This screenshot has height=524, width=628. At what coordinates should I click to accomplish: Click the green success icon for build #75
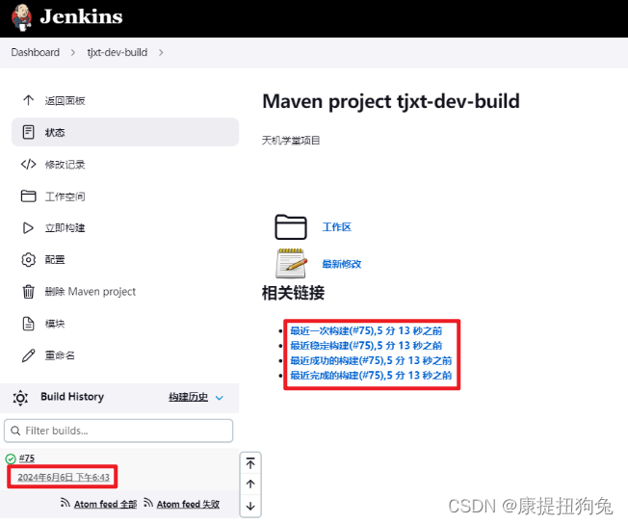coord(11,458)
